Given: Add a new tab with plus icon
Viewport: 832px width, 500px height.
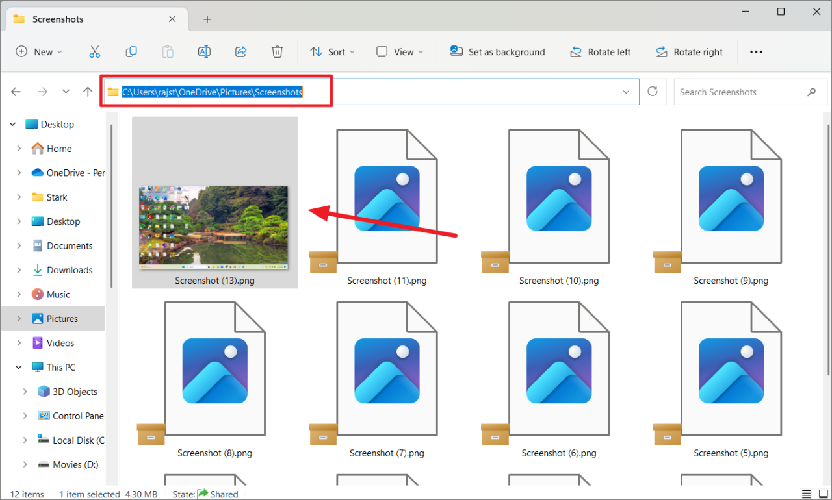Looking at the screenshot, I should click(x=207, y=19).
